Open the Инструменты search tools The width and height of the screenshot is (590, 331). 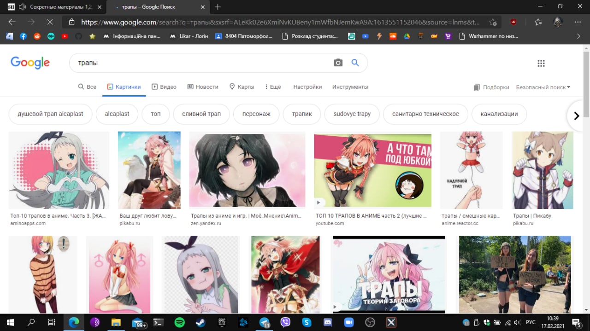[350, 87]
